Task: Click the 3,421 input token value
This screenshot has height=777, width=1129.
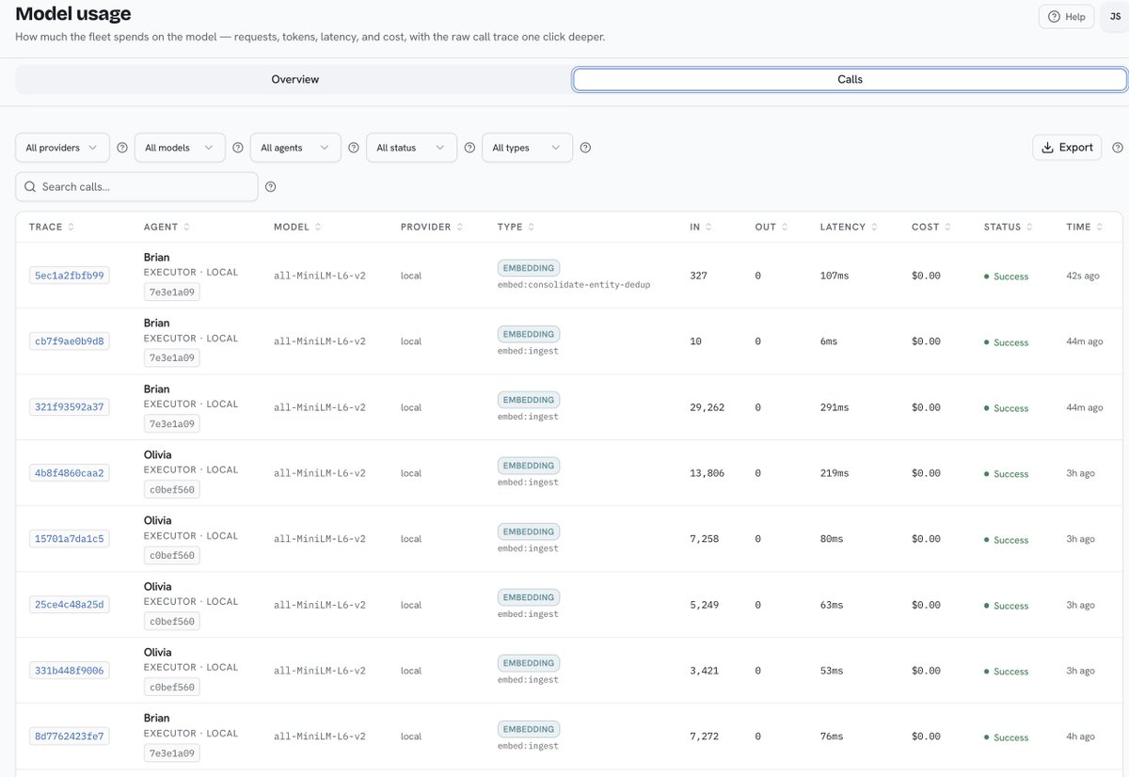Action: pos(705,671)
